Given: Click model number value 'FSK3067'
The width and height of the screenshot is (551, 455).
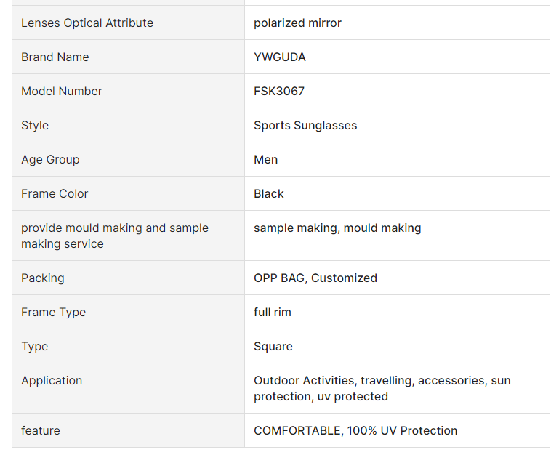Looking at the screenshot, I should pyautogui.click(x=279, y=92).
